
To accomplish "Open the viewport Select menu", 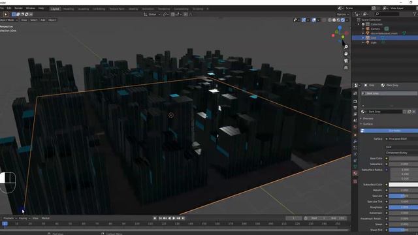I will 34,20.
